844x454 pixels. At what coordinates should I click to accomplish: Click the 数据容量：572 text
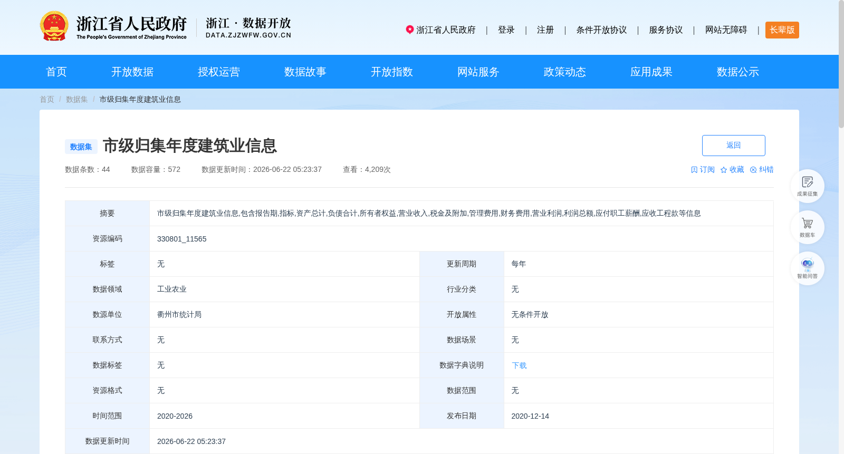156,169
